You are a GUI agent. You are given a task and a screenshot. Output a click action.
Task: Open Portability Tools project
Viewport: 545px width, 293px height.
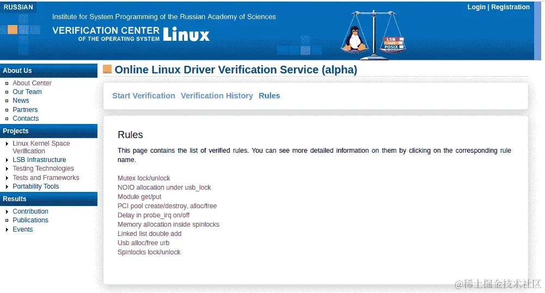coord(36,186)
